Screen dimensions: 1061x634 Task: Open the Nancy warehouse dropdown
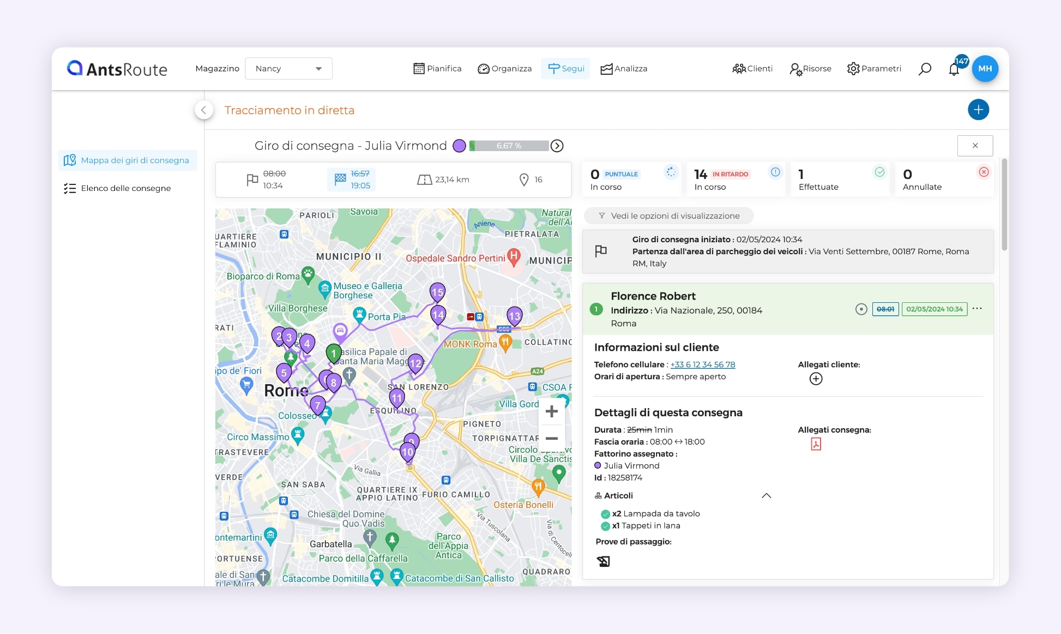point(288,68)
